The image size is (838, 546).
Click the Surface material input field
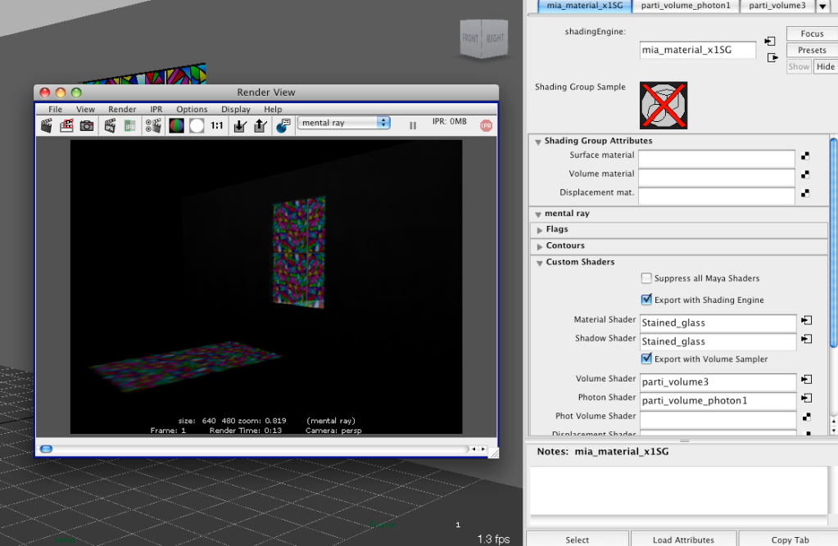(x=717, y=158)
